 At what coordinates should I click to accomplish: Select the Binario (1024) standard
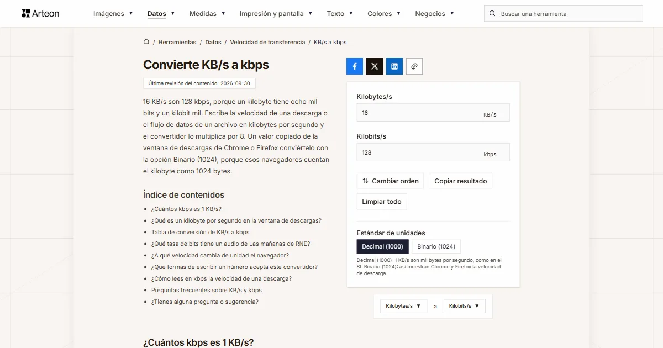[x=436, y=246]
